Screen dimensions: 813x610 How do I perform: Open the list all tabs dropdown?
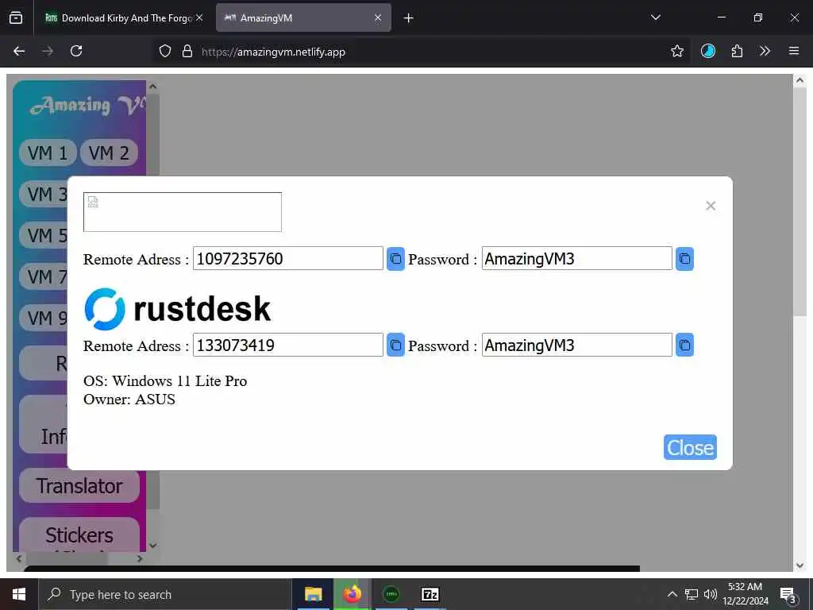click(x=655, y=17)
